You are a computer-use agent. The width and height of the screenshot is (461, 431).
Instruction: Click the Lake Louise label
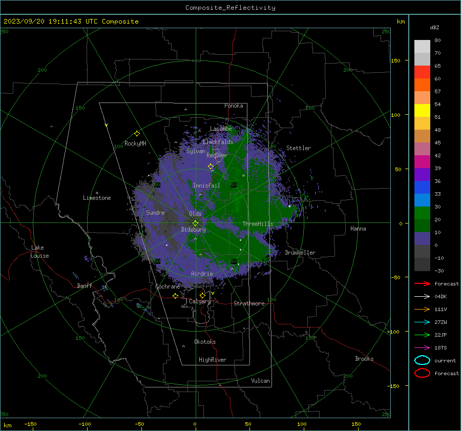[x=39, y=252]
